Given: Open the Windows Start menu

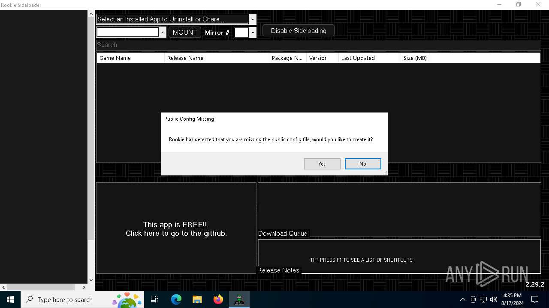Looking at the screenshot, I should (x=10, y=299).
